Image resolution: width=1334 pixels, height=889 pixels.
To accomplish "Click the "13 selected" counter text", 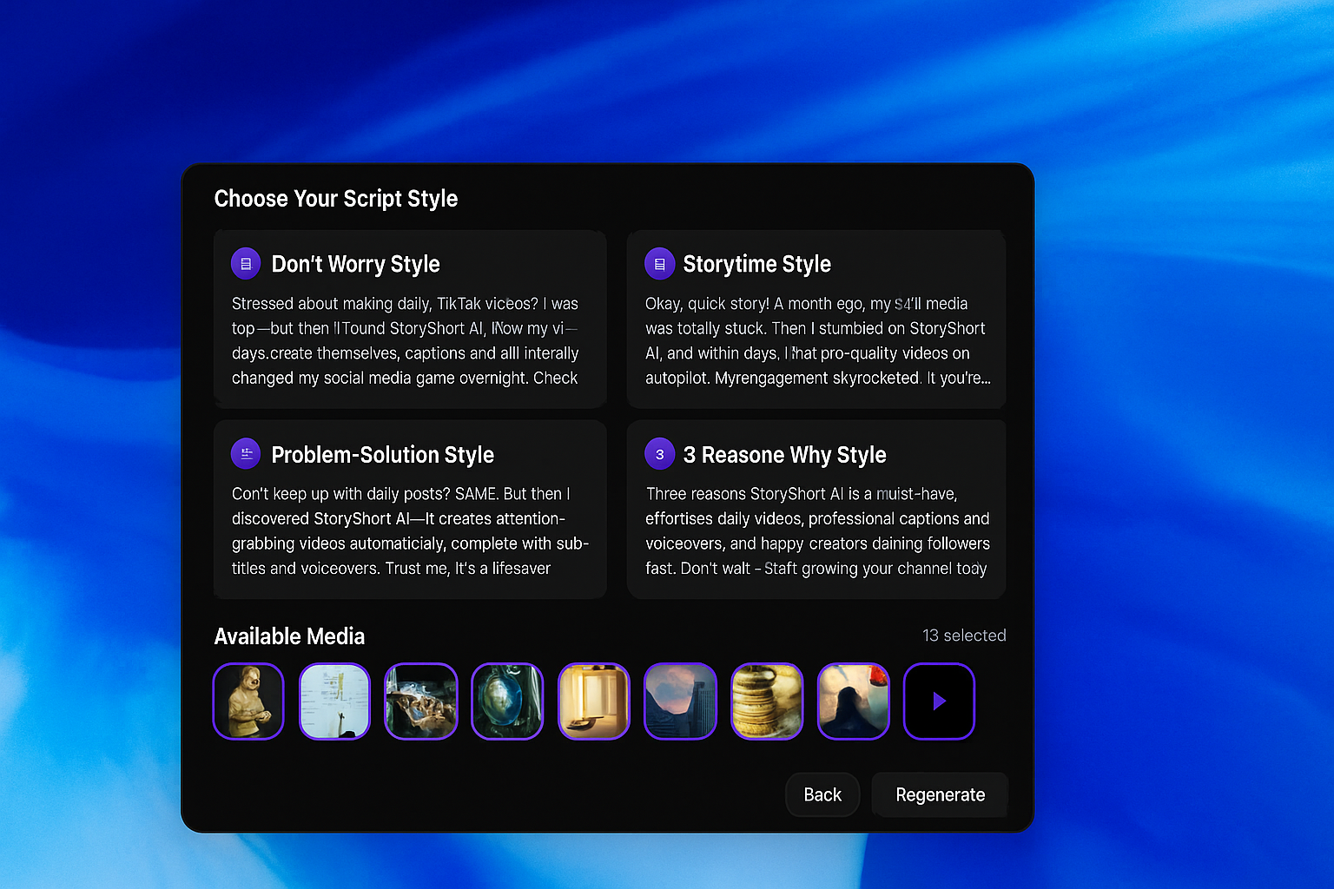I will (964, 635).
